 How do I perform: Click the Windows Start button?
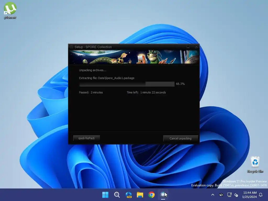pos(105,195)
